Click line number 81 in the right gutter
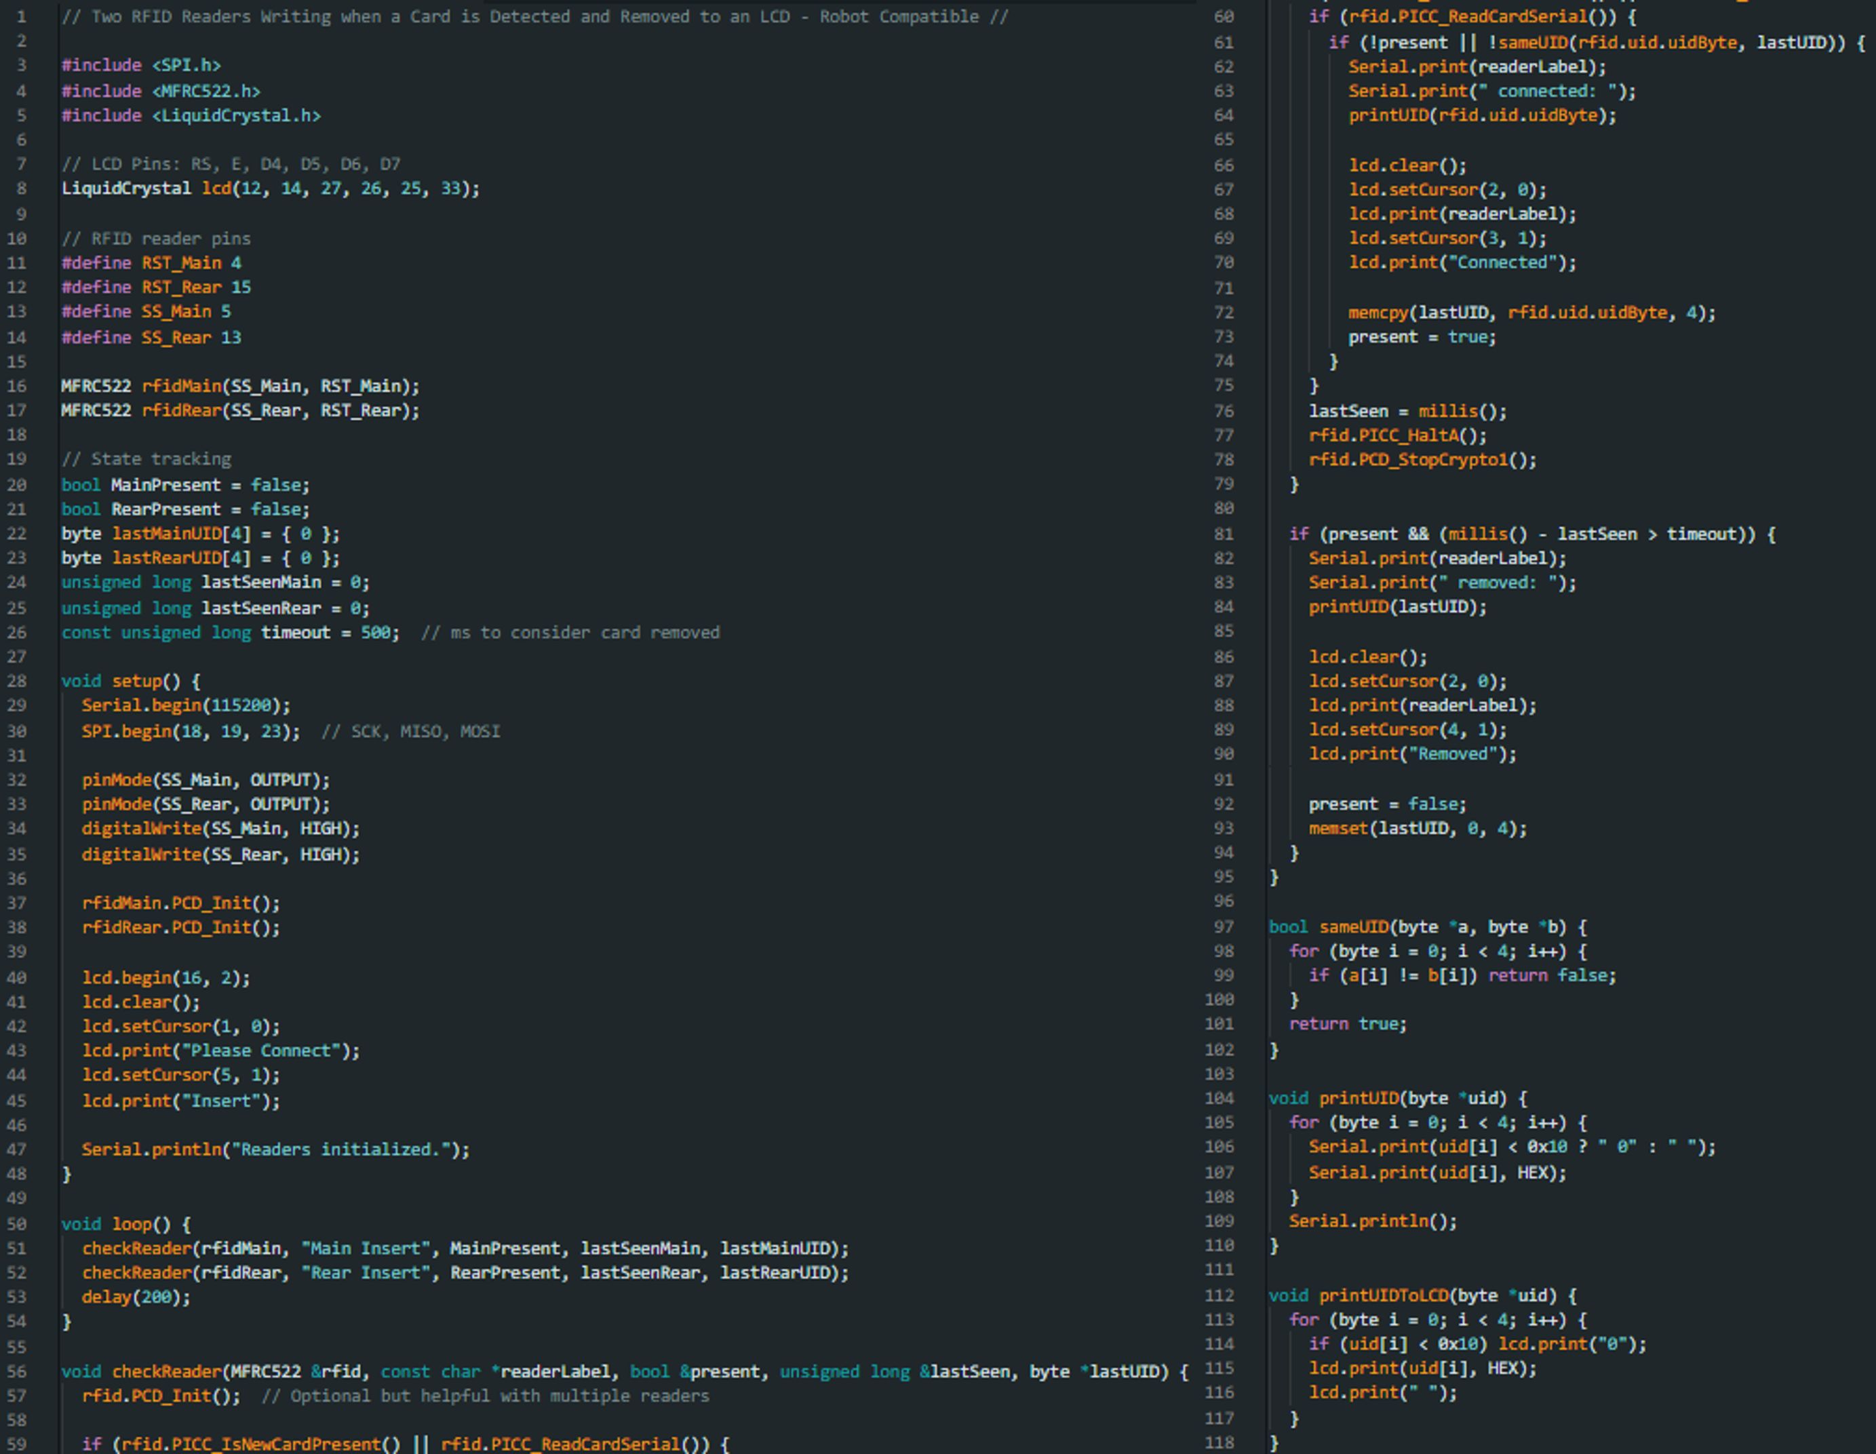 point(1224,534)
